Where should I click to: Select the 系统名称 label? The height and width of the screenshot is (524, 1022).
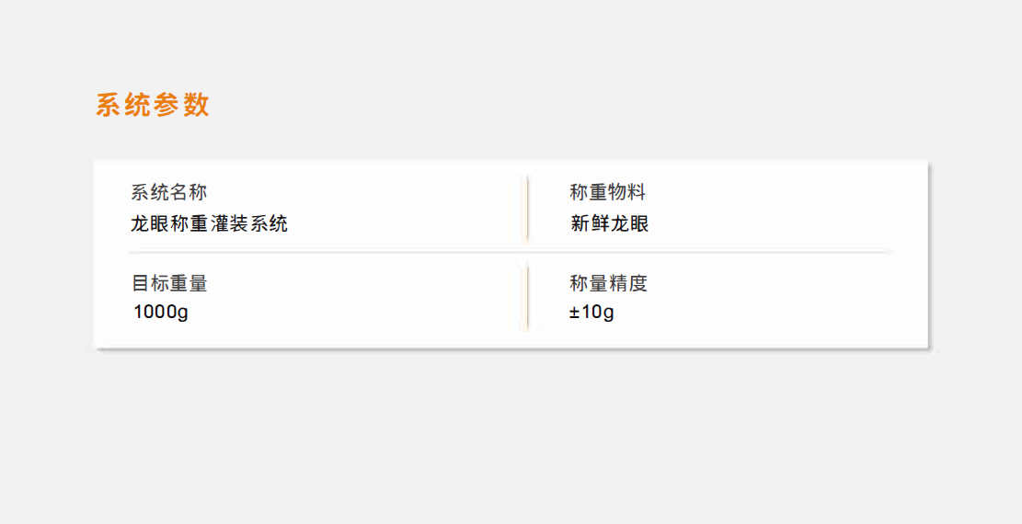169,192
